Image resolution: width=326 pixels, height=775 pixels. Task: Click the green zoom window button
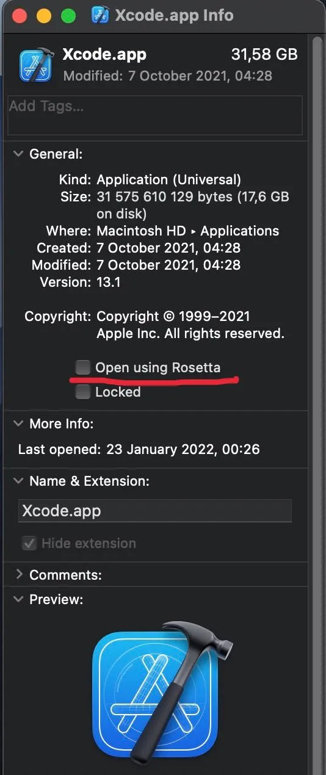click(68, 15)
